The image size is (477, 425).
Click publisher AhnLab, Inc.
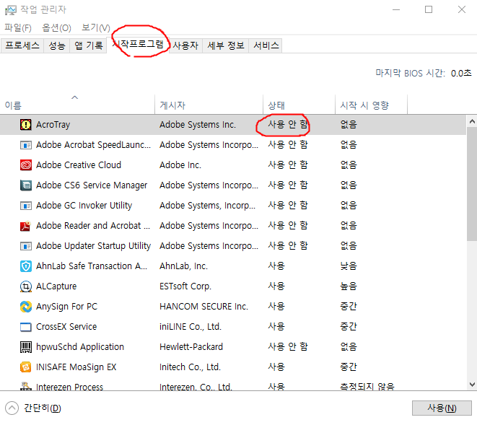tap(183, 266)
